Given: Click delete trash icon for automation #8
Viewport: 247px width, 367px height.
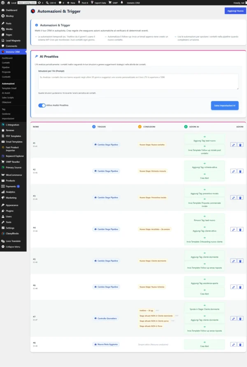Looking at the screenshot, I should click(x=240, y=344).
